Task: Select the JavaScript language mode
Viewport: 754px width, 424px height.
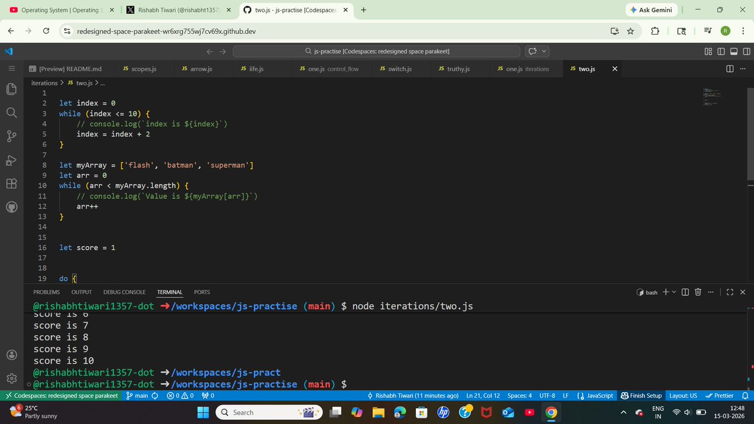Action: coord(594,396)
